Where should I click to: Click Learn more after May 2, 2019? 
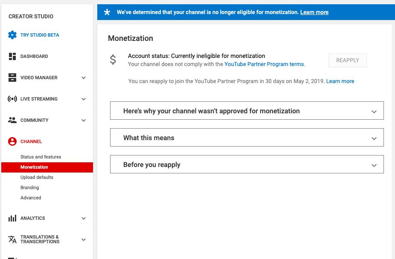340,81
